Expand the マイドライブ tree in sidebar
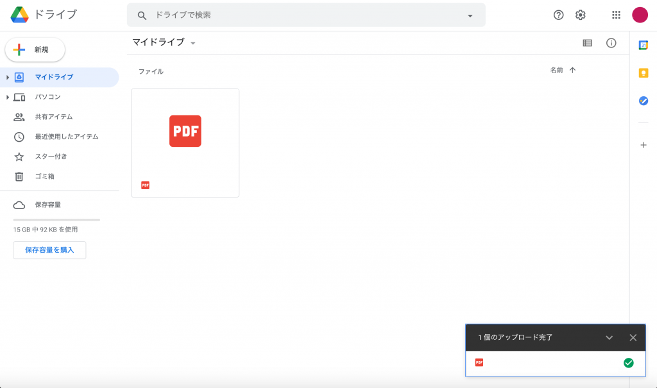 click(8, 78)
